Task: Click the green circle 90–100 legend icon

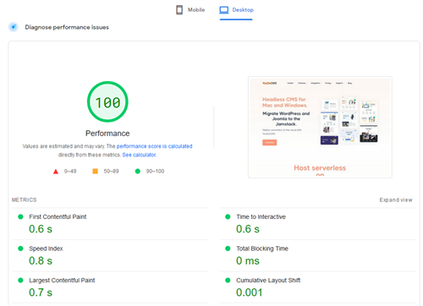Action: (x=138, y=171)
